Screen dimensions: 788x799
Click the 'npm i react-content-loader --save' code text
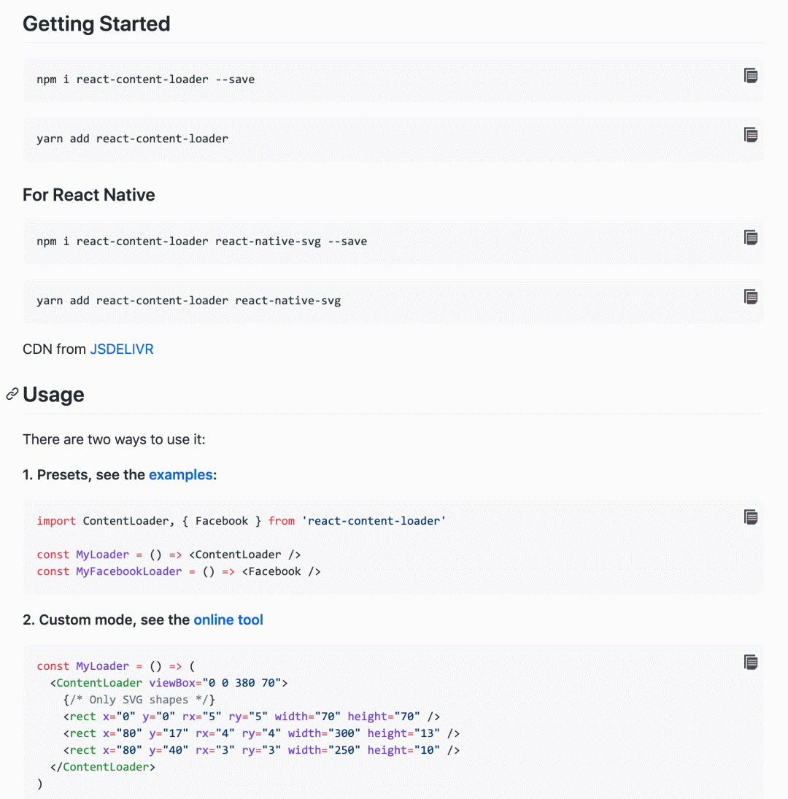click(x=145, y=80)
